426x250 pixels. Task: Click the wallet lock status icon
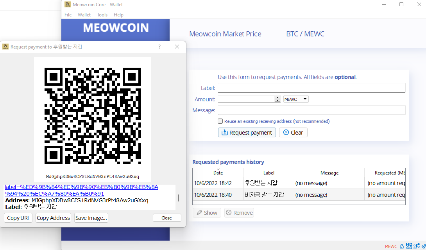(x=401, y=246)
